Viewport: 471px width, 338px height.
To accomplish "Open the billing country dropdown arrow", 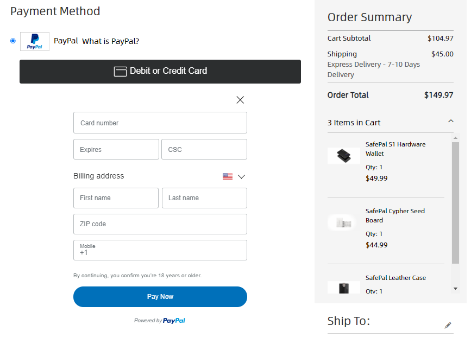I will click(x=242, y=176).
